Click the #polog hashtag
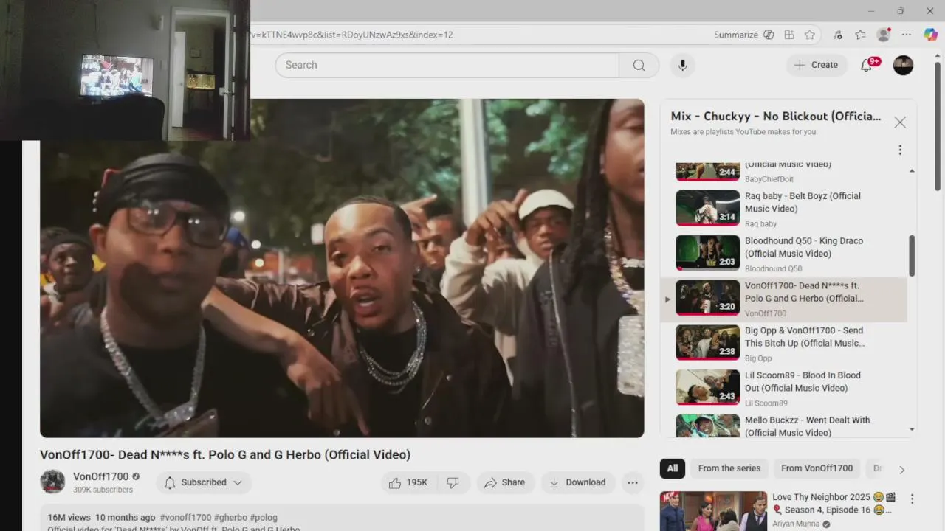Viewport: 945px width, 531px height. point(264,518)
